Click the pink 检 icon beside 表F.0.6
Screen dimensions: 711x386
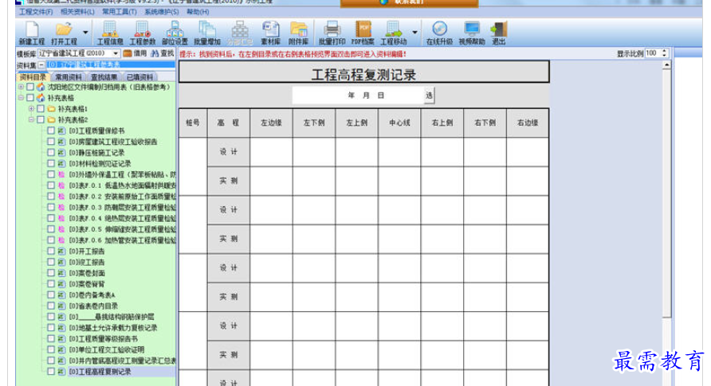(61, 240)
